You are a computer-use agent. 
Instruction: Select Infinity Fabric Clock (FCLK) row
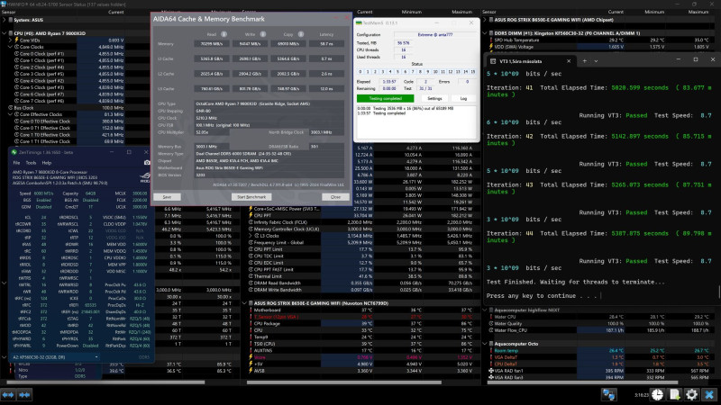tap(361, 222)
